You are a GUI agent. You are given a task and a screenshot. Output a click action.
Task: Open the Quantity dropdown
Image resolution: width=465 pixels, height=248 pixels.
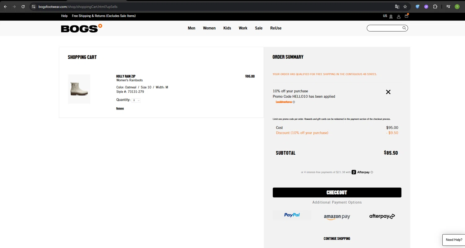[x=136, y=100]
